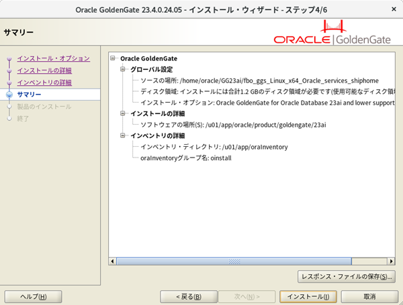Close the install wizard window
This screenshot has width=403, height=305.
394,9
